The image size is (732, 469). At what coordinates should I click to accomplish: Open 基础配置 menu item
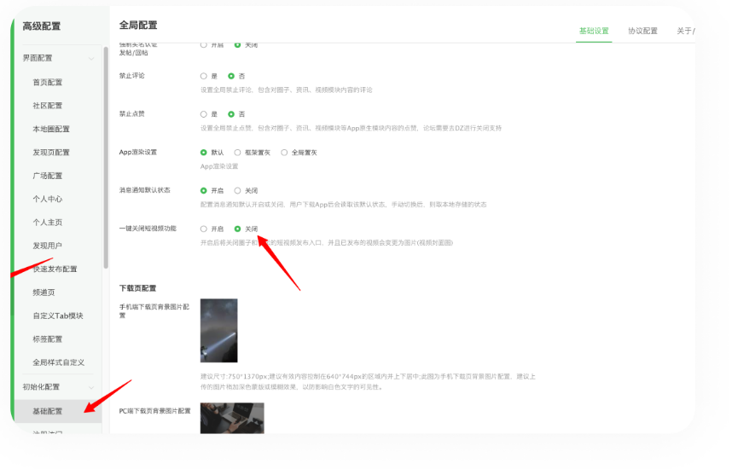48,411
